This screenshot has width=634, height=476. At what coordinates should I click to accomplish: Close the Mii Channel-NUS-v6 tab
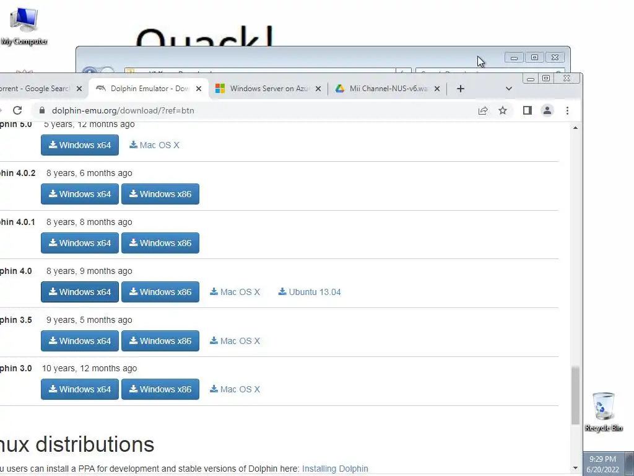(437, 89)
